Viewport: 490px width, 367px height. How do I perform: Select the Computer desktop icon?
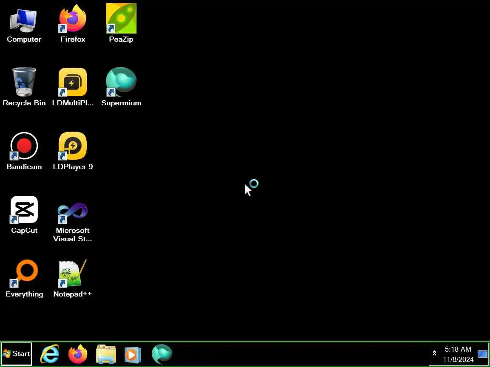(x=24, y=24)
